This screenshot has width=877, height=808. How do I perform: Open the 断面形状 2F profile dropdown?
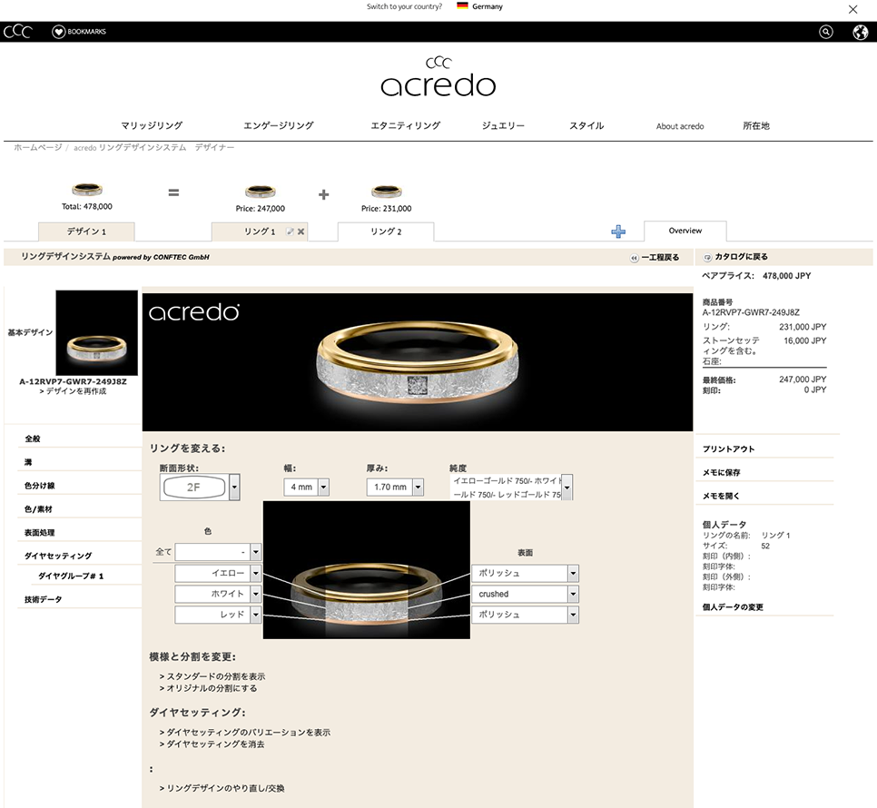(x=235, y=488)
